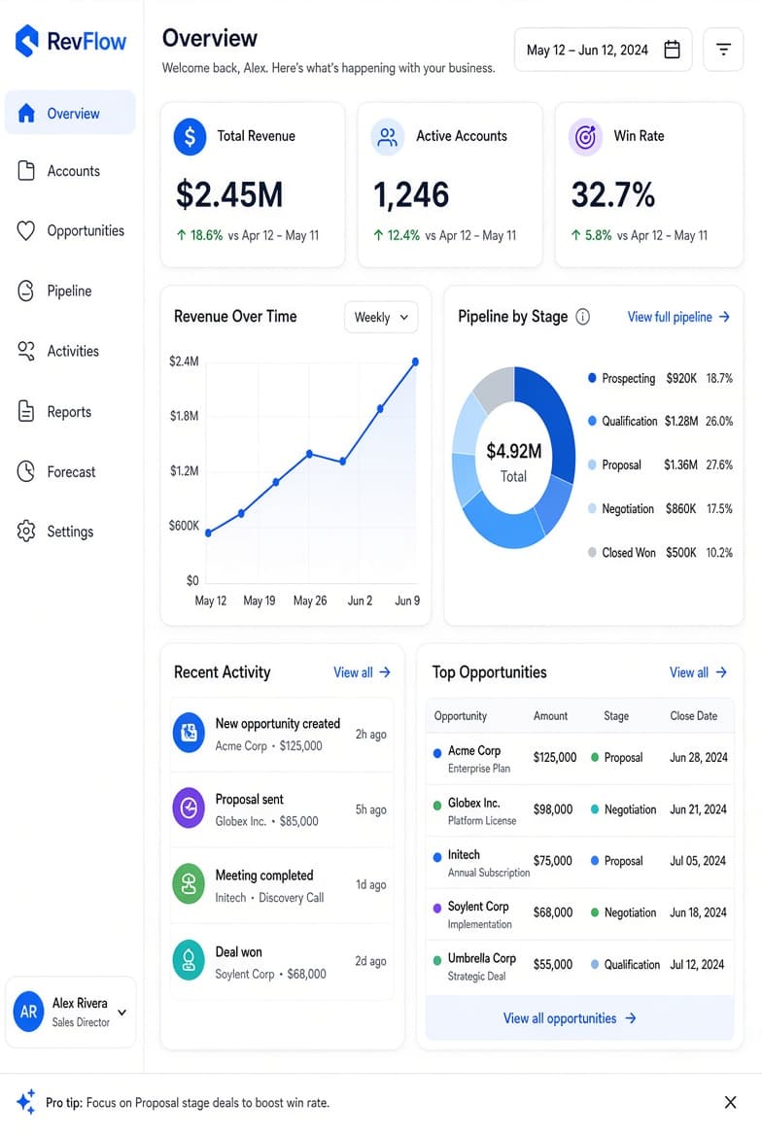The height and width of the screenshot is (1135, 762).
Task: Click the $4.92M Total donut center
Action: tap(513, 462)
